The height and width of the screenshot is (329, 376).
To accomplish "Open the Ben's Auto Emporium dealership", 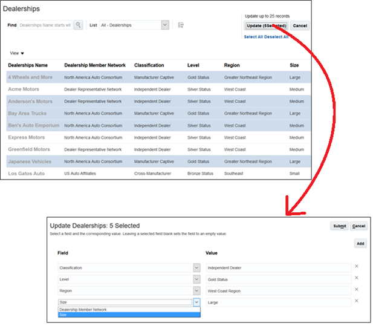I will (x=34, y=125).
